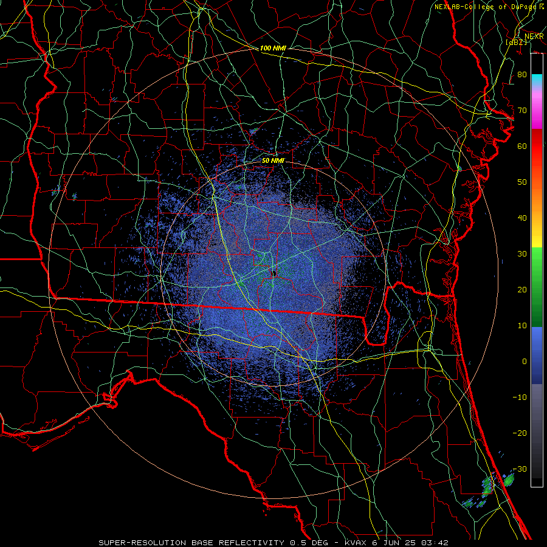
Task: Click the NEXLAB-College of DuPage text
Action: [x=486, y=7]
